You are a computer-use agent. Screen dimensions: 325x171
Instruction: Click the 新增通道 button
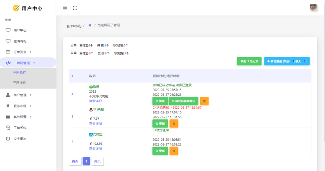click(x=287, y=61)
